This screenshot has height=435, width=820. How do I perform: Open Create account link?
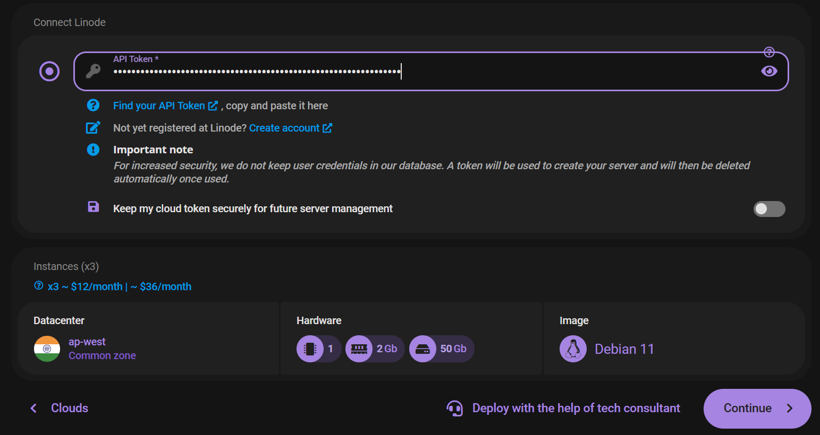coord(291,128)
